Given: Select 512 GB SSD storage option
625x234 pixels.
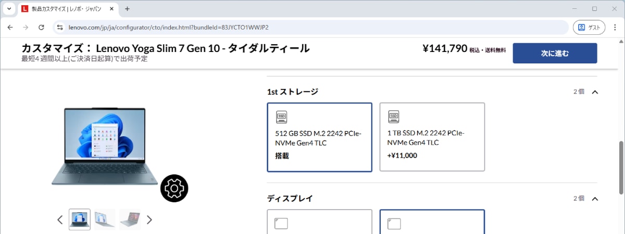Looking at the screenshot, I should pos(320,137).
